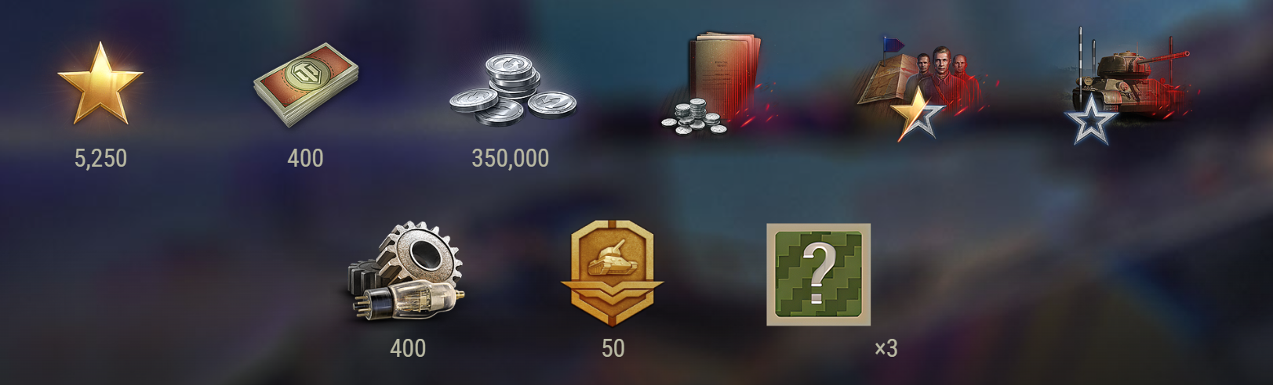Screen dimensions: 1273x385
Task: Click the gold tank badge emblem
Action: tap(613, 273)
